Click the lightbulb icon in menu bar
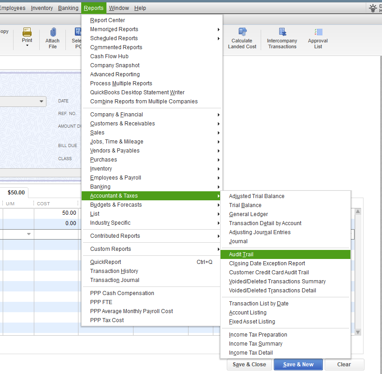Screen dimensions: 382x374 (373, 8)
